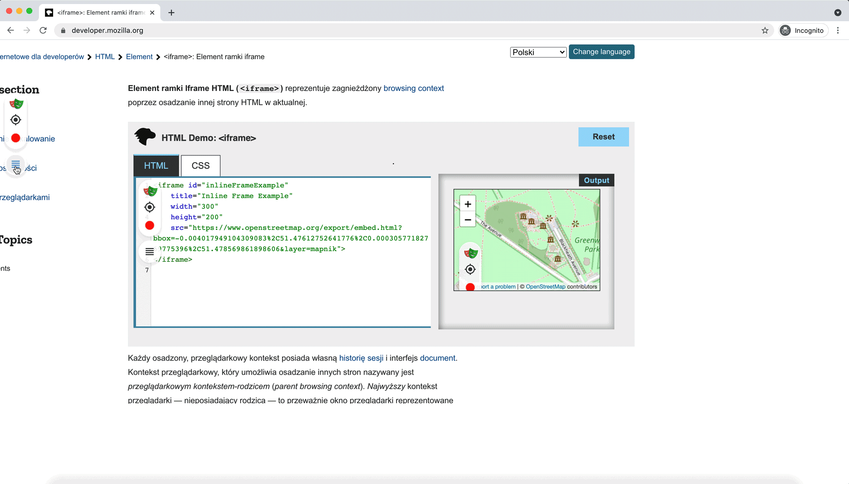The width and height of the screenshot is (849, 484).
Task: Click the theater mask icon over the map
Action: (471, 253)
